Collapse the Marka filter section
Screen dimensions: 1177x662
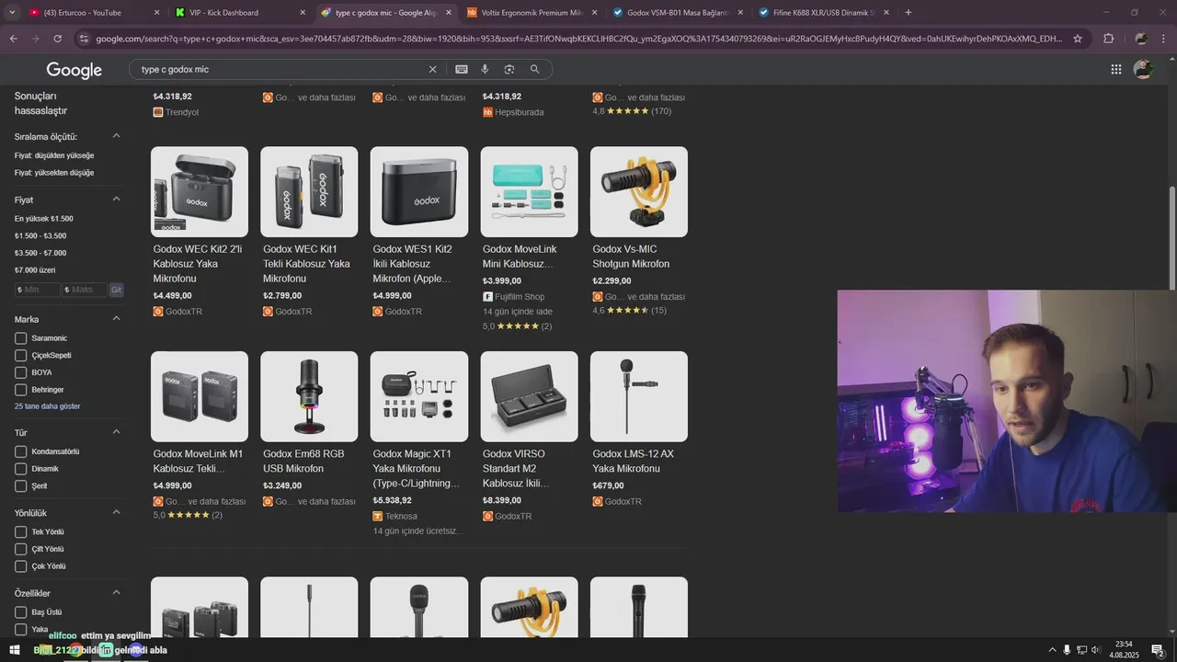pos(116,319)
